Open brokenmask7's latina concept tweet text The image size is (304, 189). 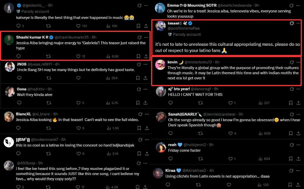[x=75, y=145]
